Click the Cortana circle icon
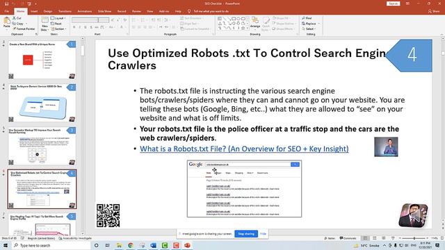 click(x=96, y=245)
